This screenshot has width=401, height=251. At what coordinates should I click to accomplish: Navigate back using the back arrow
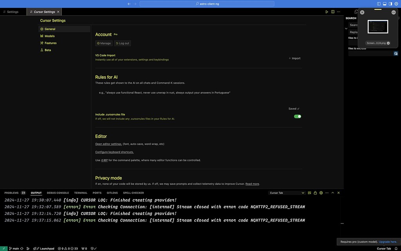[129, 4]
